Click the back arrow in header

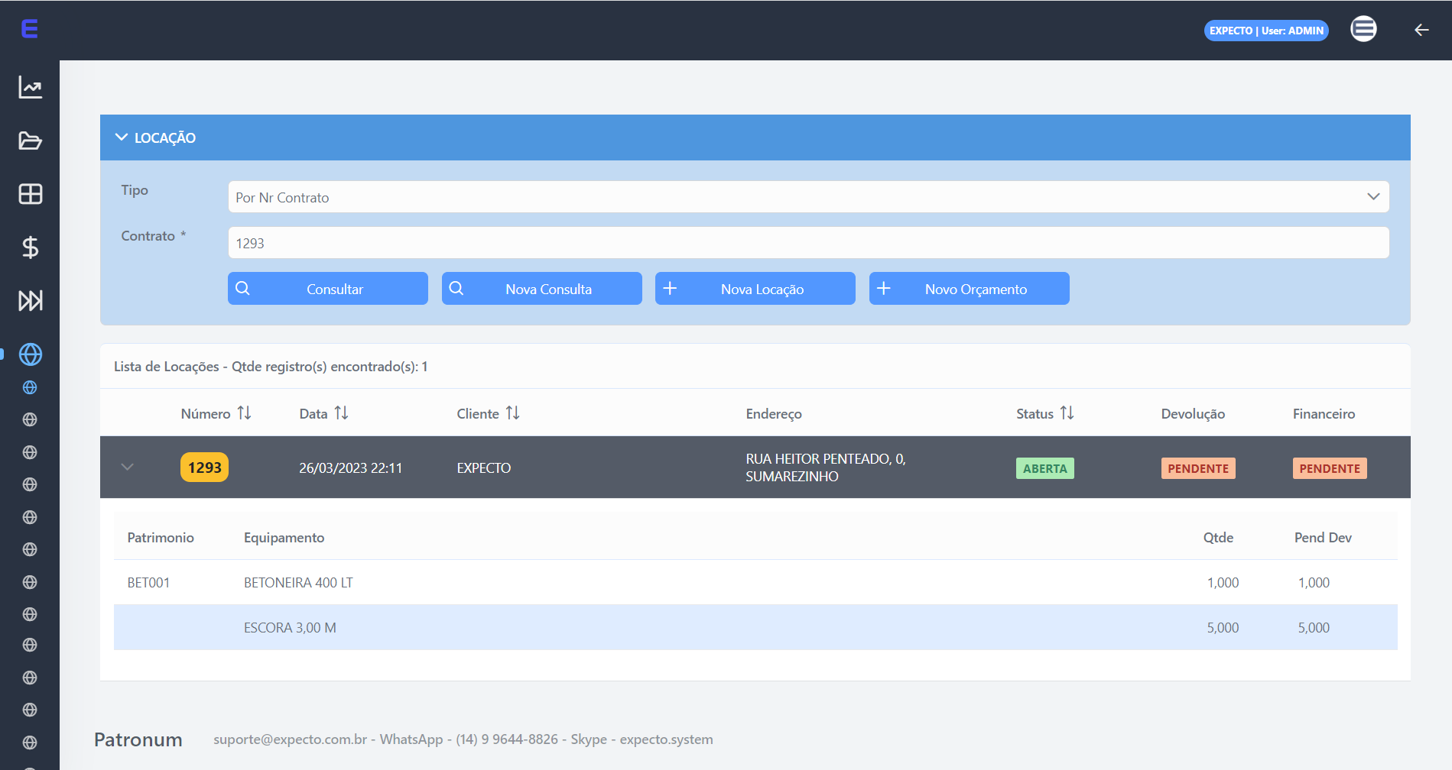click(1421, 30)
